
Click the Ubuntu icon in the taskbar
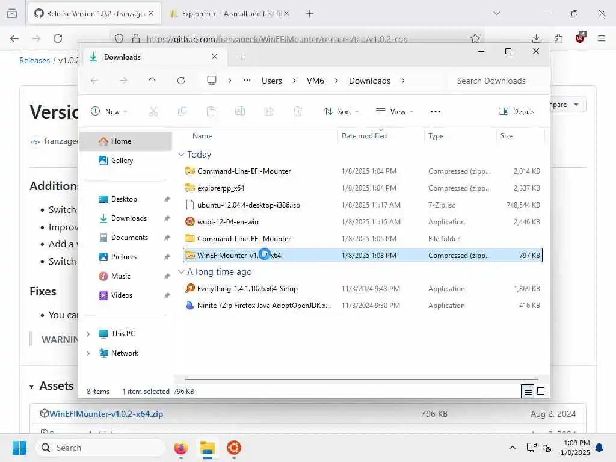[x=234, y=448]
